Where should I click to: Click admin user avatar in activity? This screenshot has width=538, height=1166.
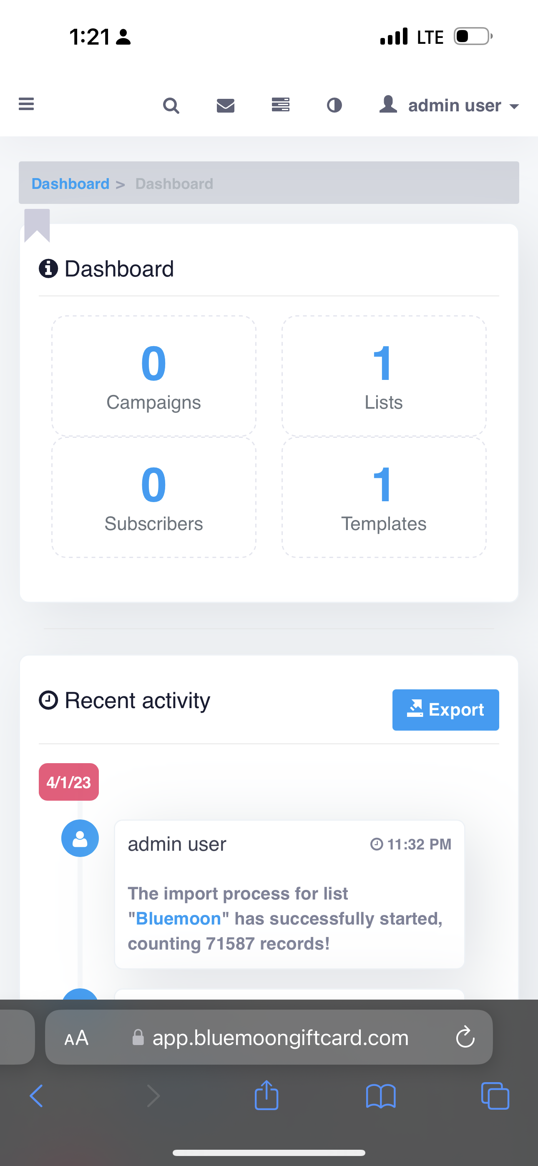[x=80, y=838]
